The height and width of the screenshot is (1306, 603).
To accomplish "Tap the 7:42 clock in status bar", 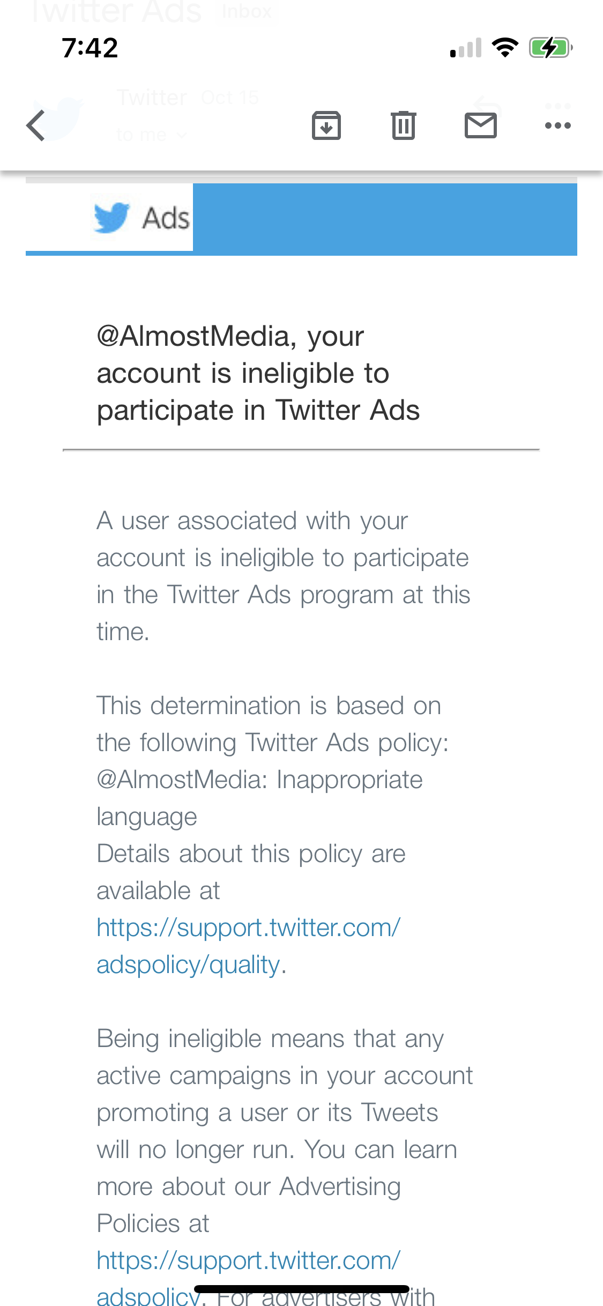I will [x=90, y=48].
